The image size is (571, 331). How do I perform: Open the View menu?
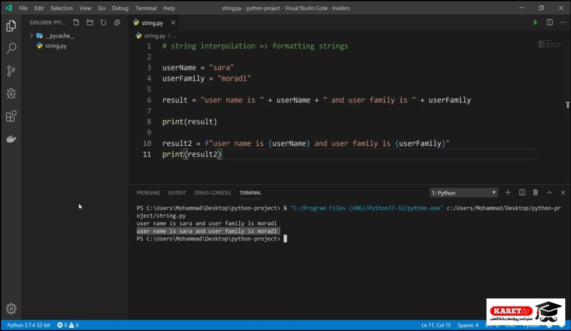pos(86,8)
